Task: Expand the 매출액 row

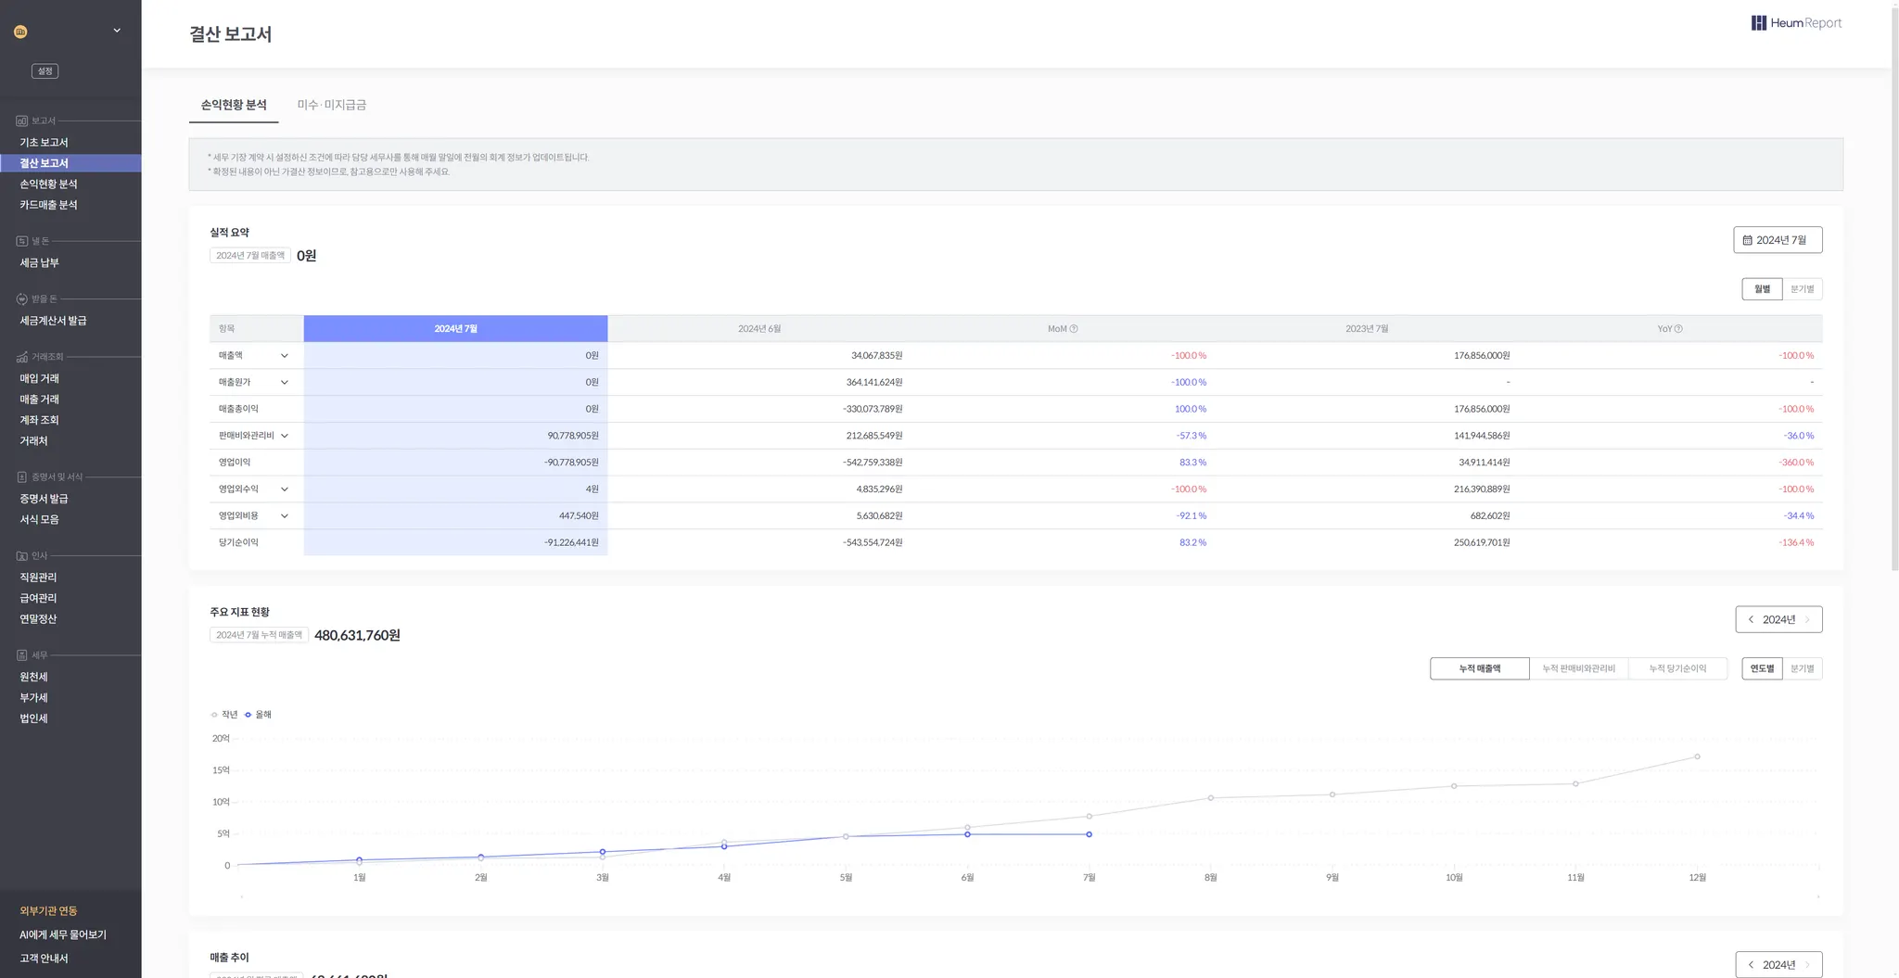Action: pyautogui.click(x=285, y=356)
